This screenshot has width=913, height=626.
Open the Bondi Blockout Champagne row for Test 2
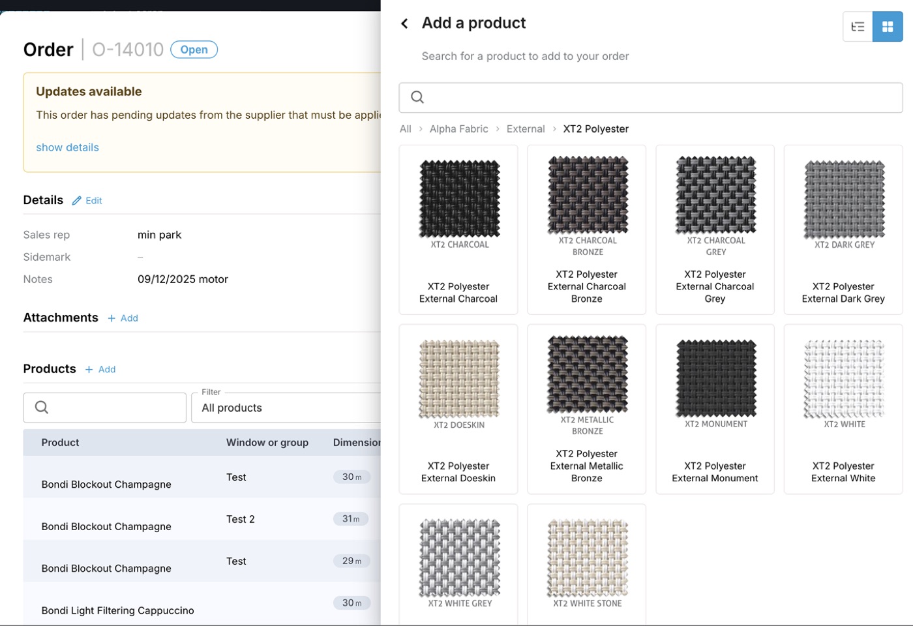pos(202,519)
